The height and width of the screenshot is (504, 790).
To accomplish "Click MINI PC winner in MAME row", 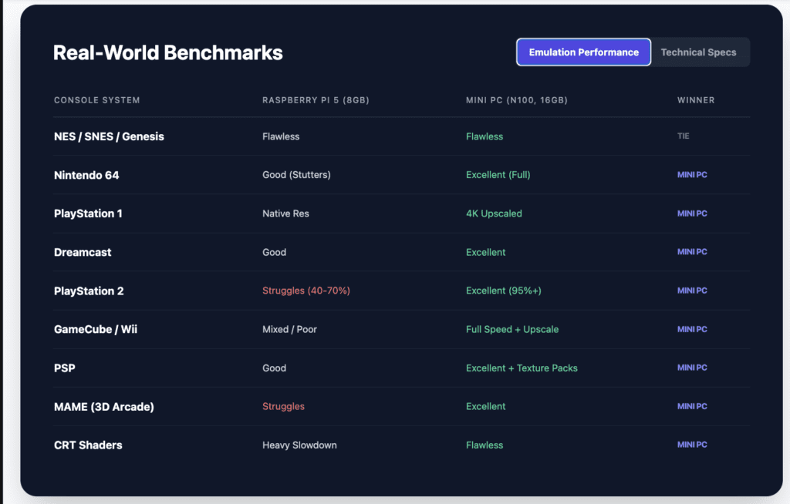I will pyautogui.click(x=692, y=406).
